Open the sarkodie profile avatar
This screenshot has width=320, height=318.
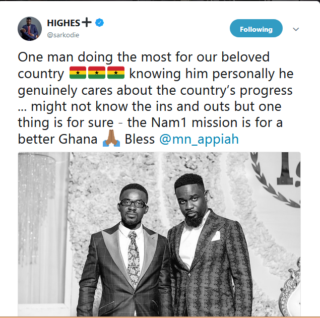[x=30, y=29]
